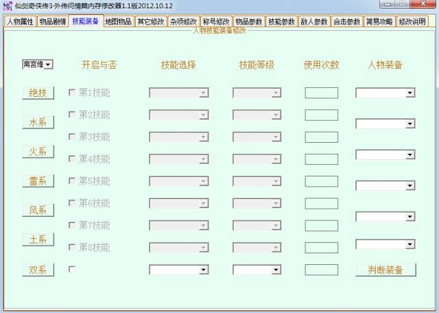Open the fifth 人物装备 dropdown
Screen dimensions: 439x313
pyautogui.click(x=385, y=217)
